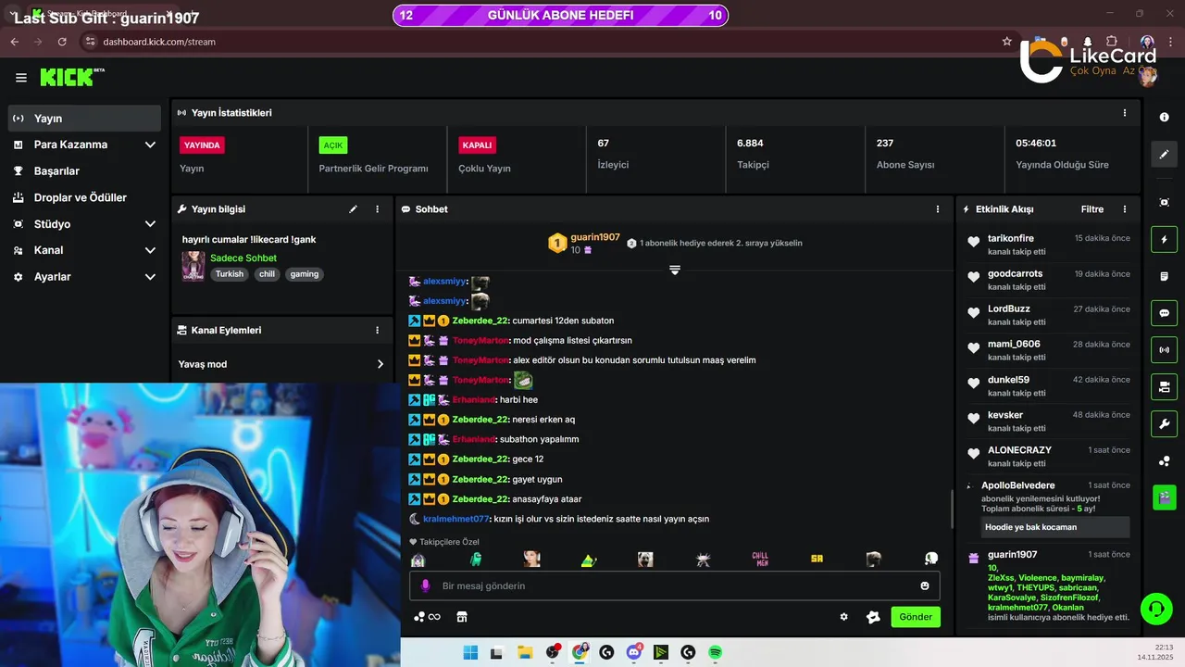Open Droplar ve Ödüller in sidebar

(84, 197)
